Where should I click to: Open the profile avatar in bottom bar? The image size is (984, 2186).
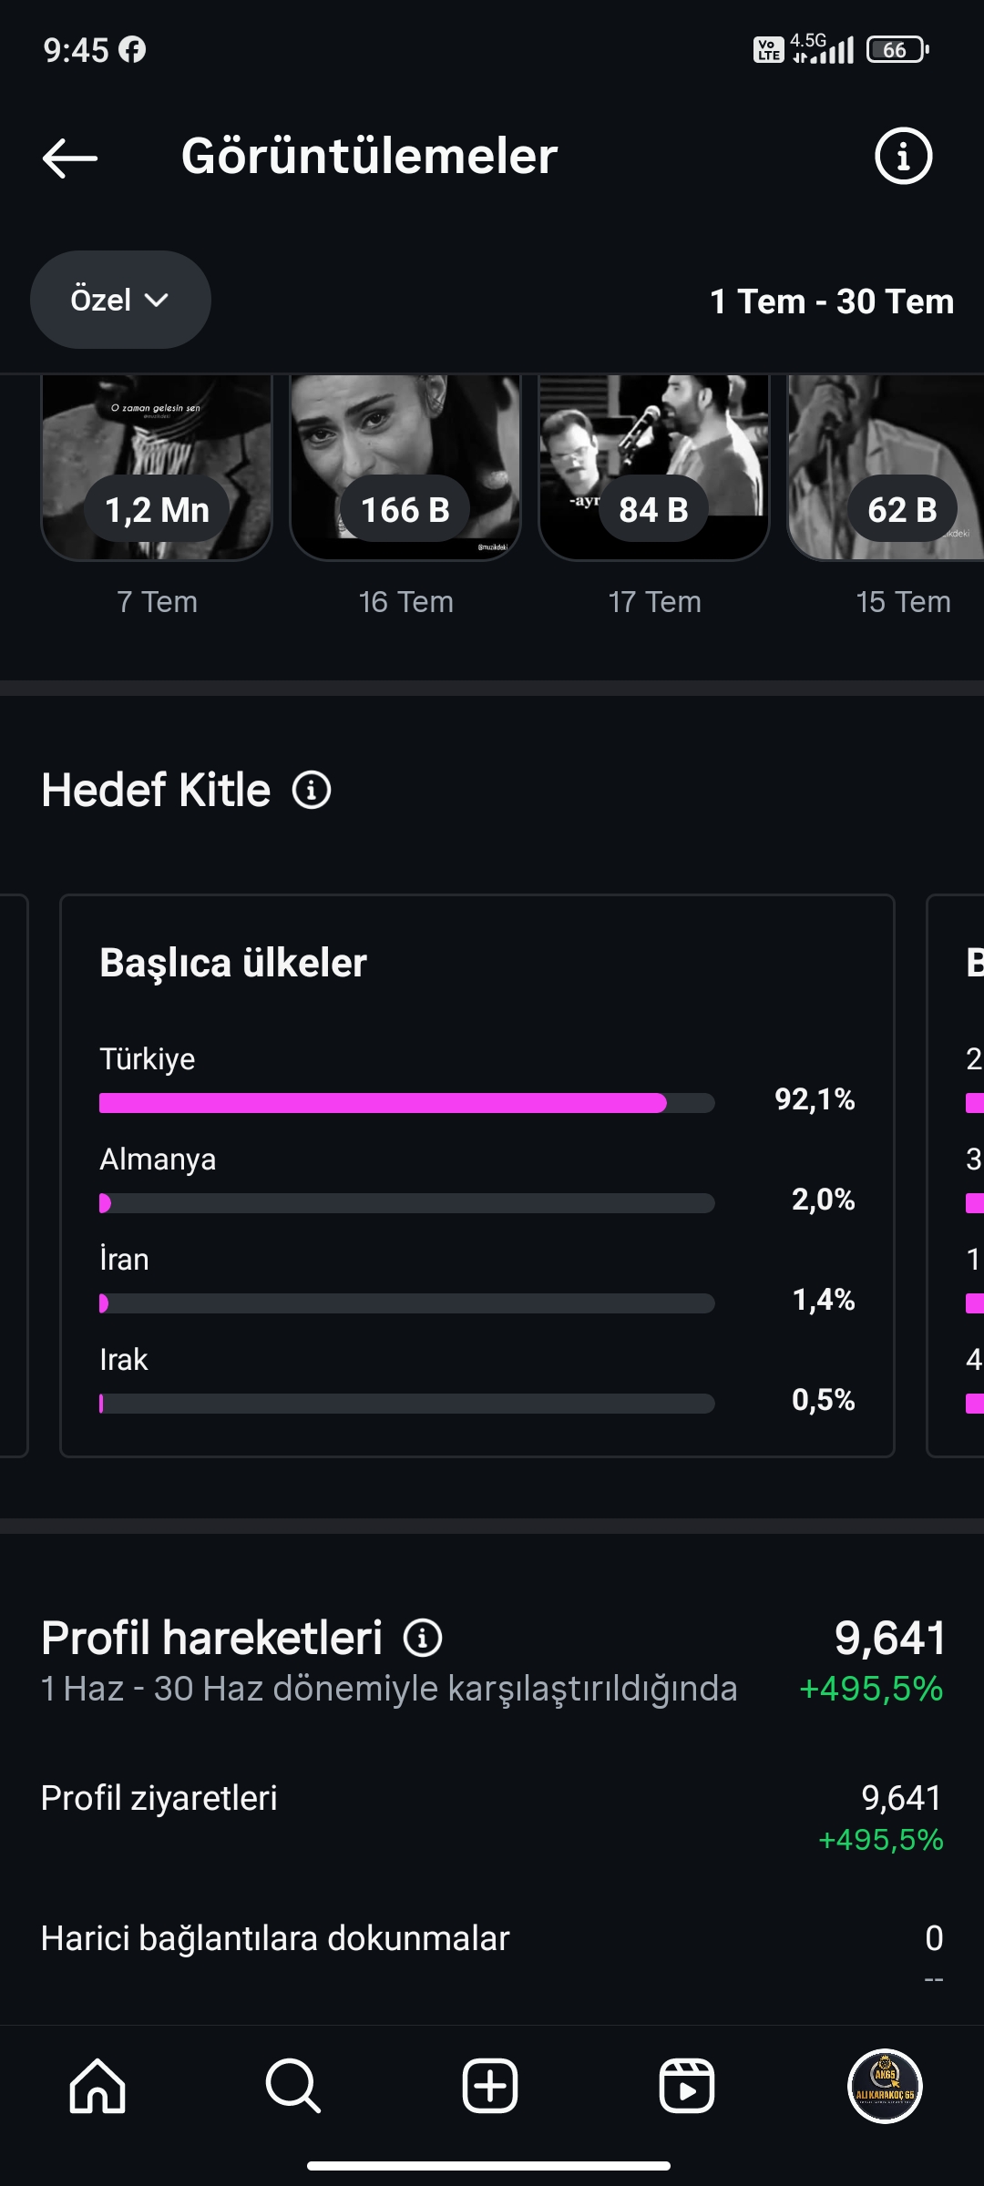click(885, 2086)
